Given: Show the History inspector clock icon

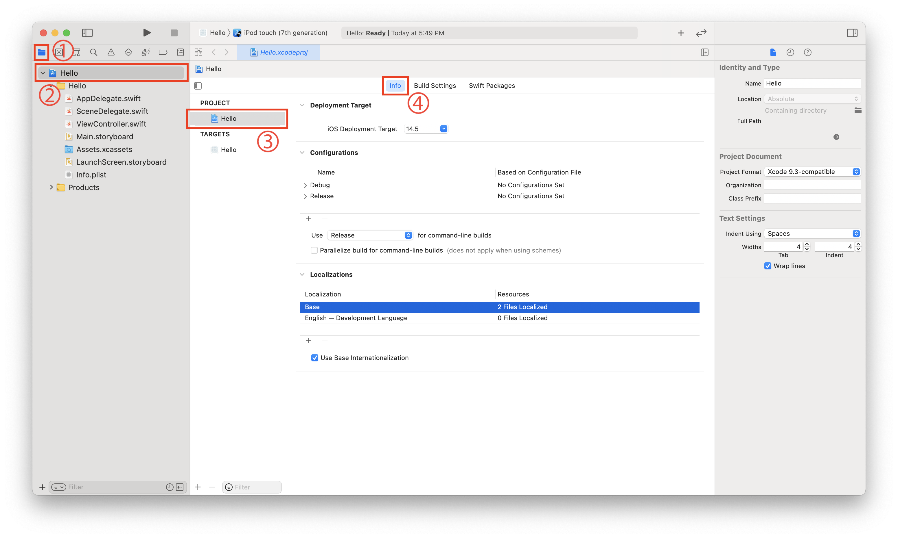Looking at the screenshot, I should point(790,52).
